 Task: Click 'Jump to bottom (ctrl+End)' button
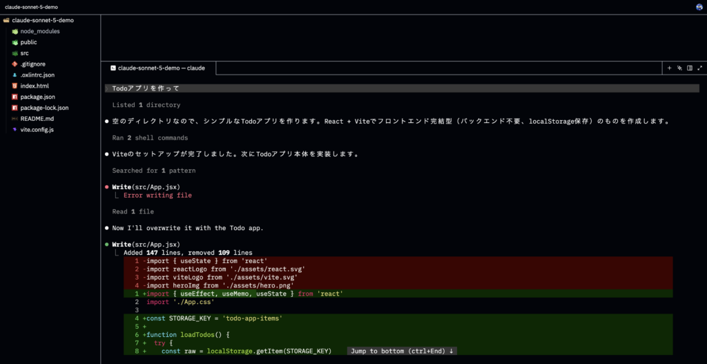tap(403, 351)
